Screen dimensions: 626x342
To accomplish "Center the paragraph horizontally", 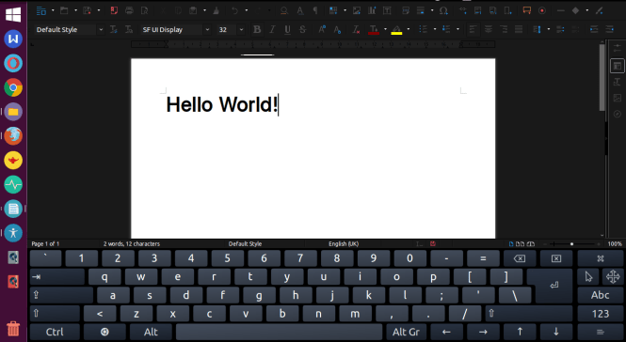I will 488,29.
